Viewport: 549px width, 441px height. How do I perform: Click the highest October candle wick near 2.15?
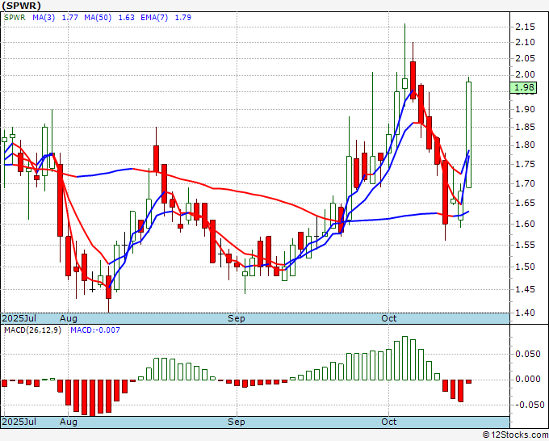404,51
